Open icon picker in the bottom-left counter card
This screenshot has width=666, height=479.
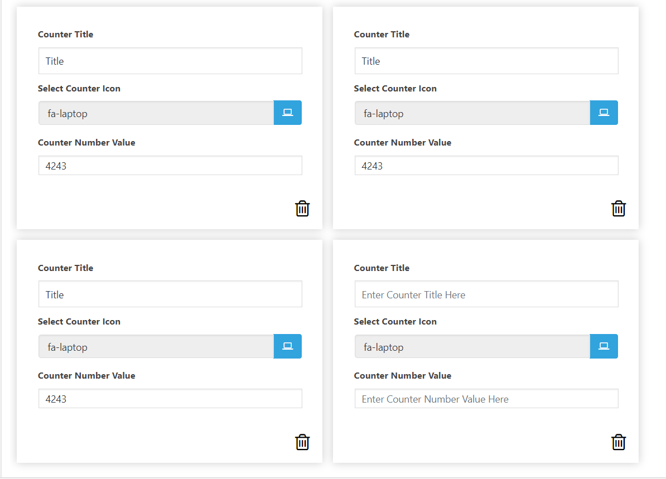pos(288,346)
